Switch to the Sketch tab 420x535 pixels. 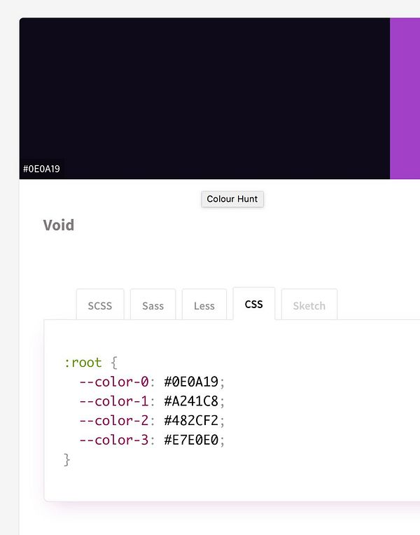[x=309, y=305]
